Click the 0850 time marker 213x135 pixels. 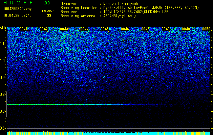(206, 29)
